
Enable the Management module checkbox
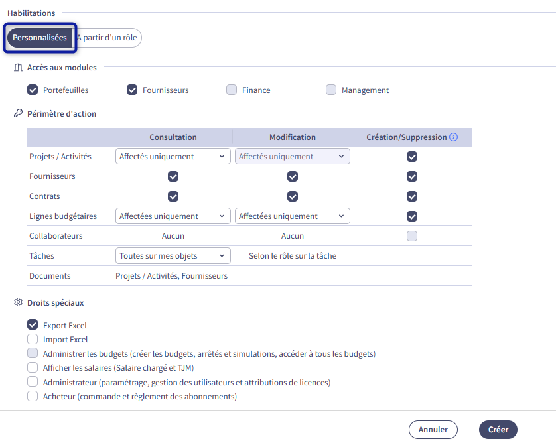(331, 90)
